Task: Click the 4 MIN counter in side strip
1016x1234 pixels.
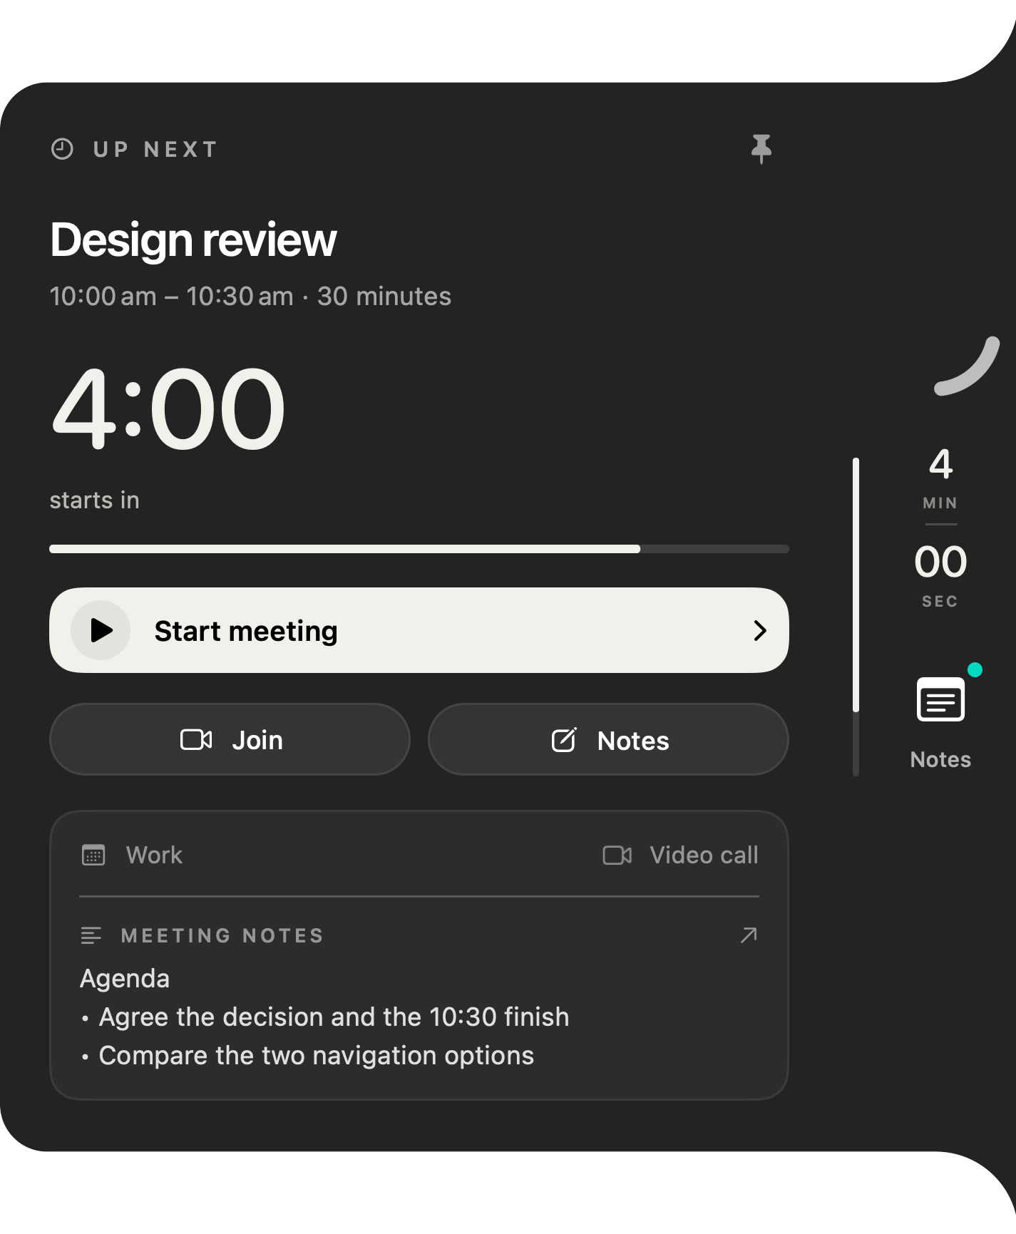Action: click(940, 478)
